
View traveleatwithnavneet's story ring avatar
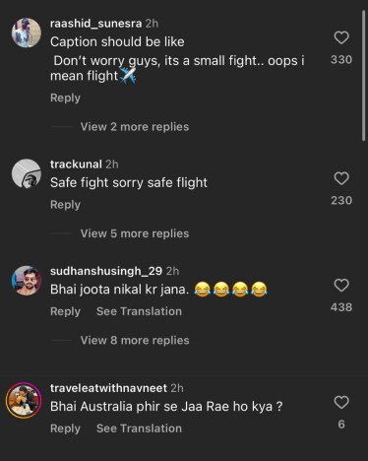click(x=24, y=400)
